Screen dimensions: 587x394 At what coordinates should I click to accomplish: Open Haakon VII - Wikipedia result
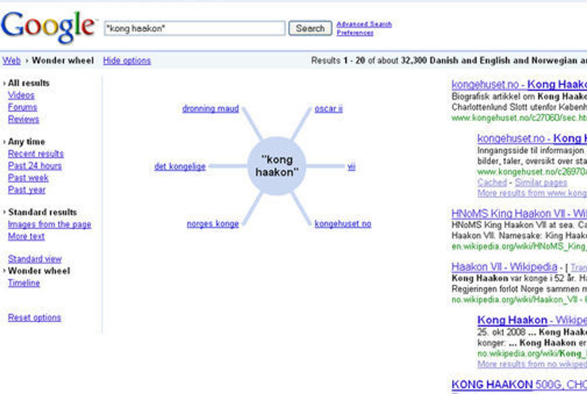[x=504, y=267]
